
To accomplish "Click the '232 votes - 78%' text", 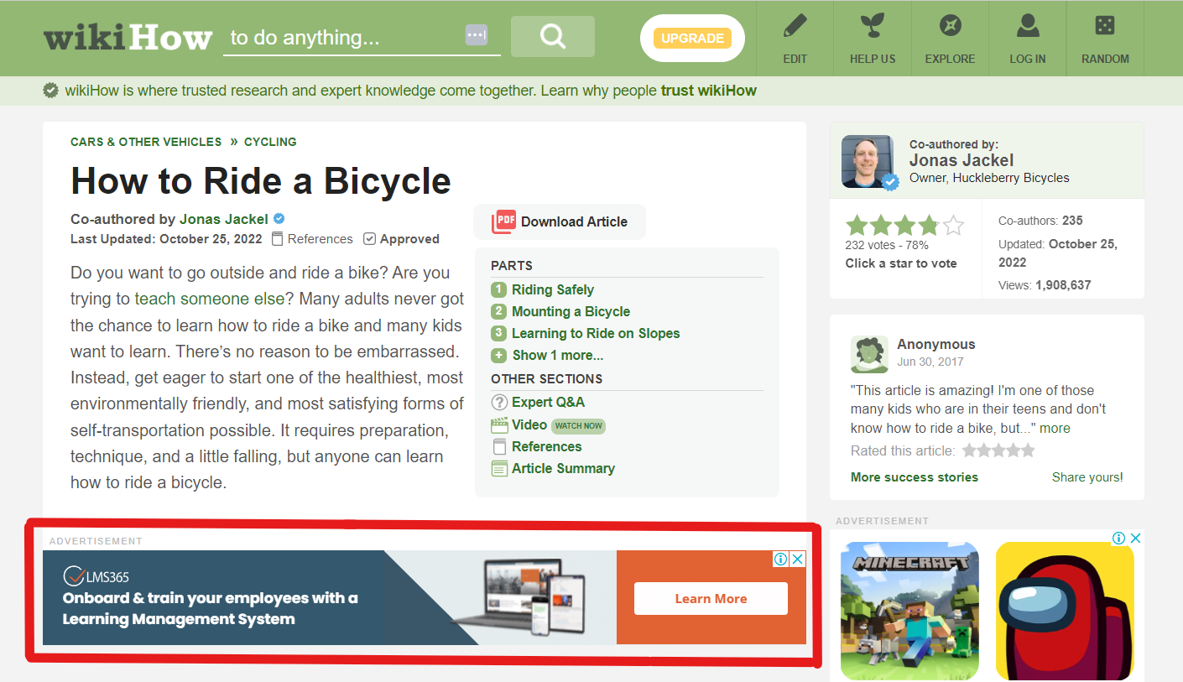I will click(x=887, y=246).
